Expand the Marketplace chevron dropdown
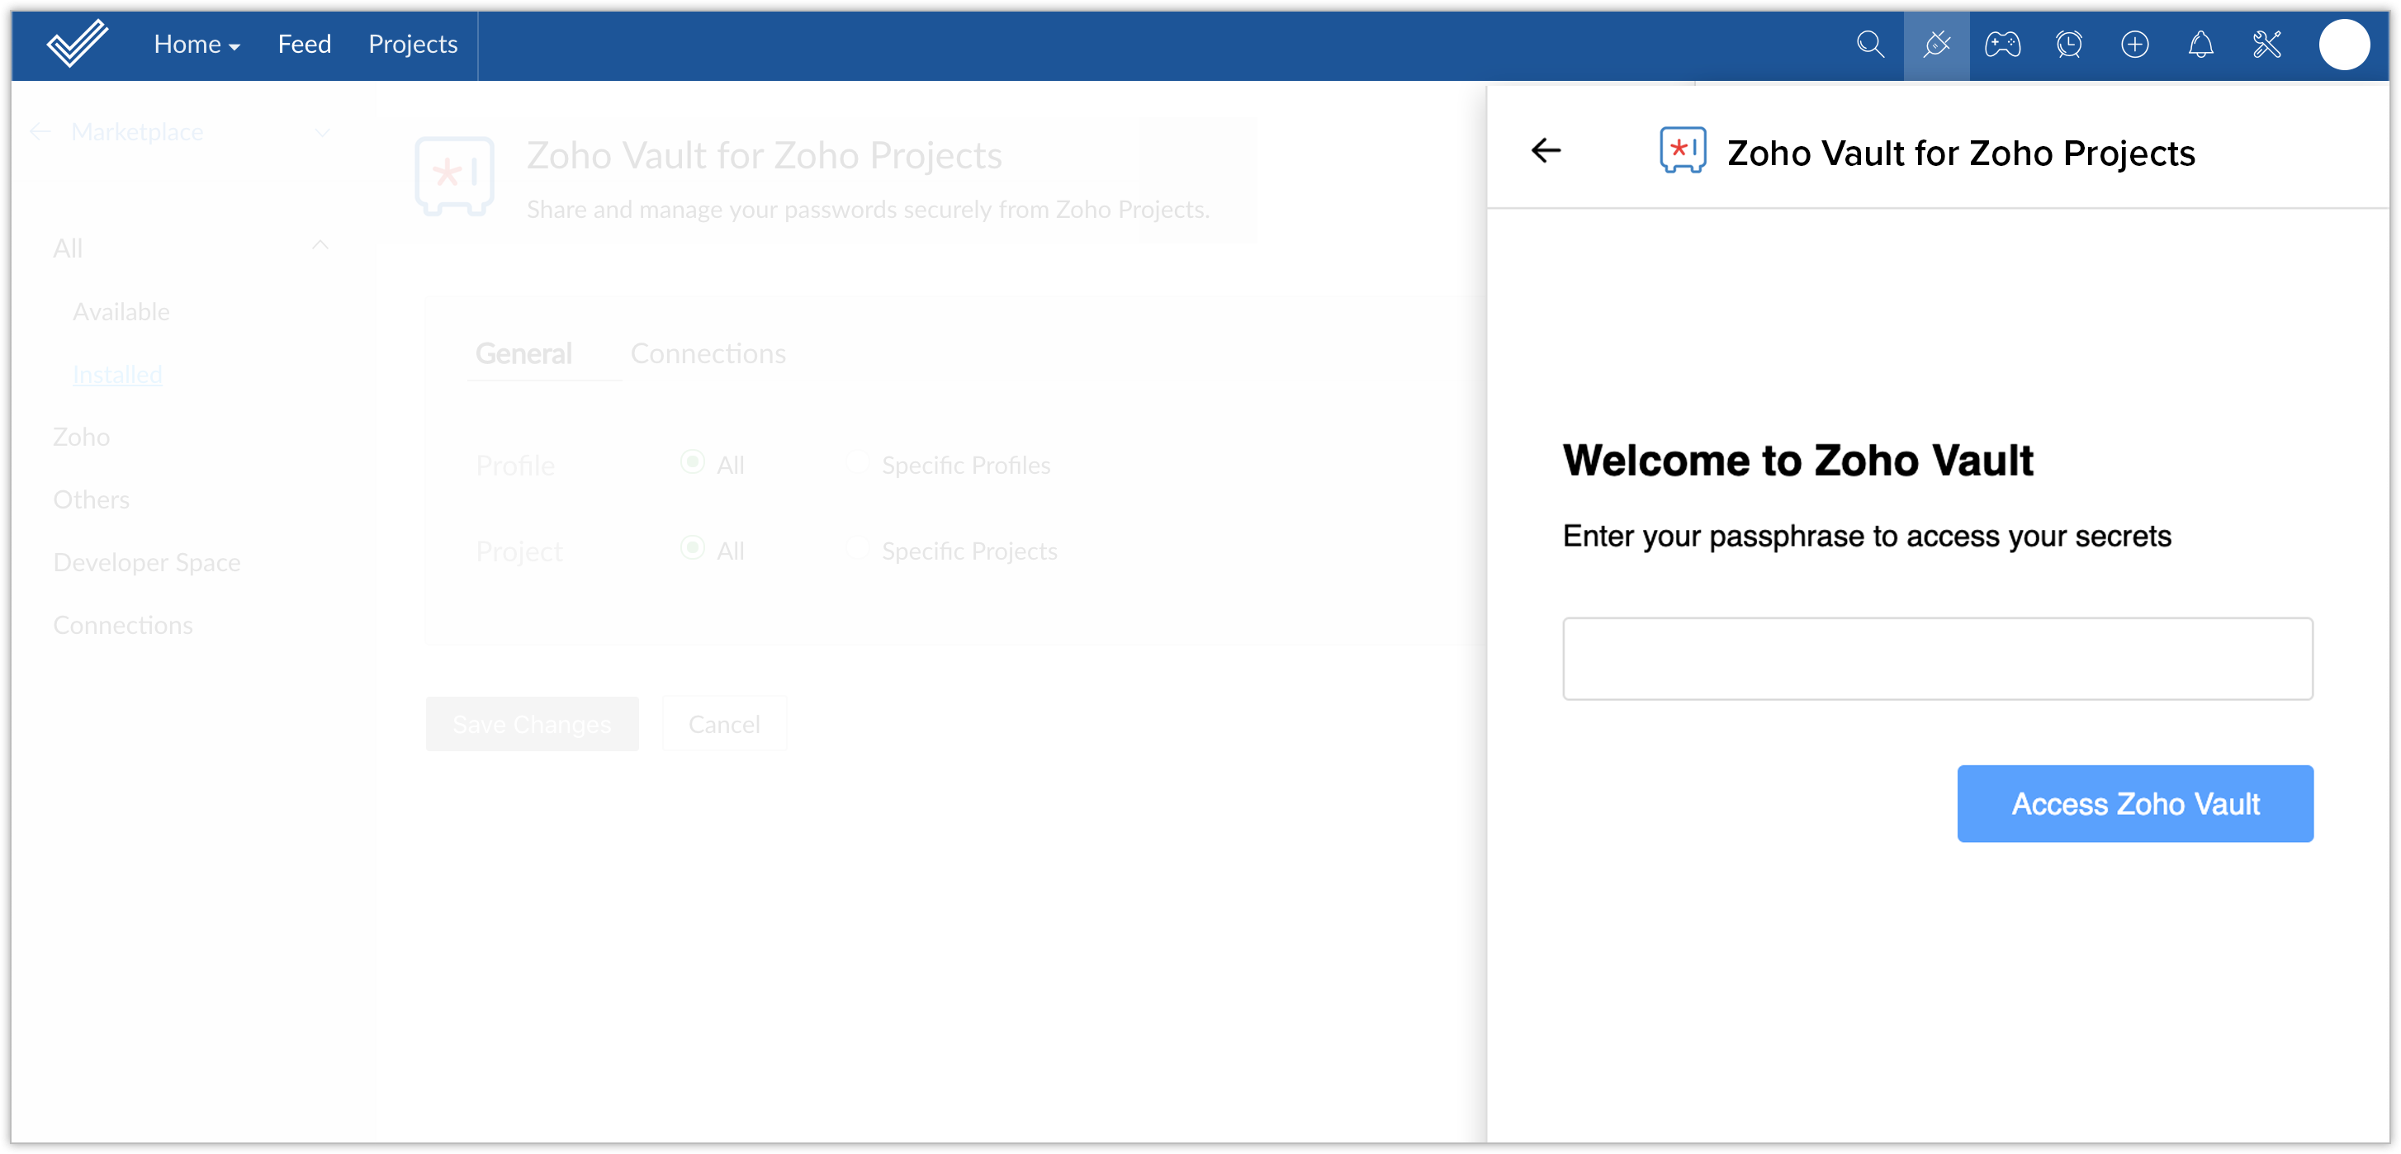The width and height of the screenshot is (2401, 1154). click(x=323, y=132)
